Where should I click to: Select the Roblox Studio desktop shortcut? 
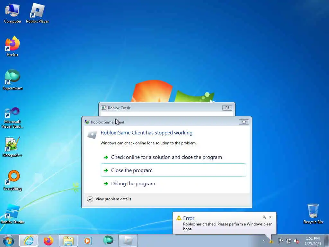point(13,214)
